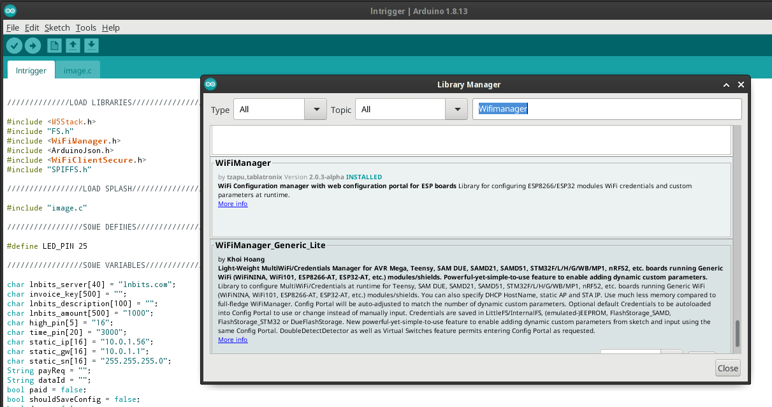Open the Sketch menu
772x407 pixels.
click(x=57, y=27)
